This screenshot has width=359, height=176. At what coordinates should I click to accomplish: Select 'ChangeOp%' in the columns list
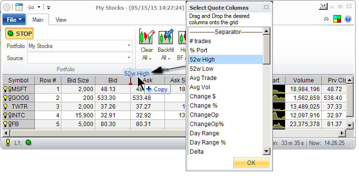pyautogui.click(x=226, y=124)
